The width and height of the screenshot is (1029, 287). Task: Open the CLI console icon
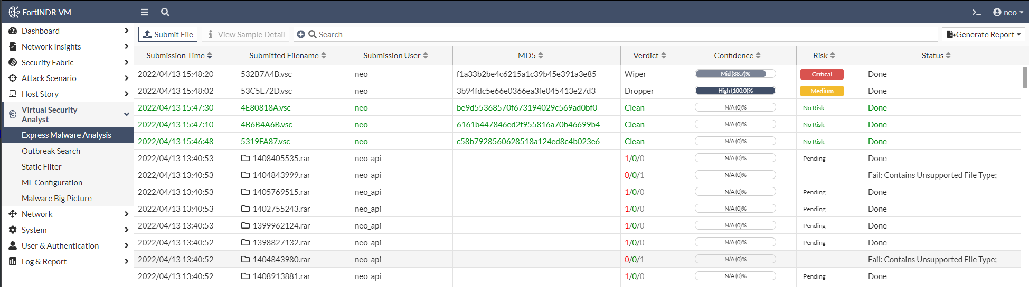tap(976, 12)
